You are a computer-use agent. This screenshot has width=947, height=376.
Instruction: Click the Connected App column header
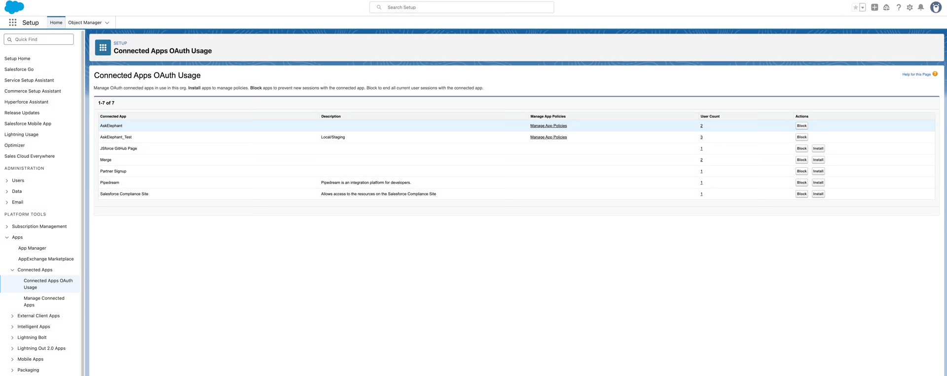[x=113, y=116]
